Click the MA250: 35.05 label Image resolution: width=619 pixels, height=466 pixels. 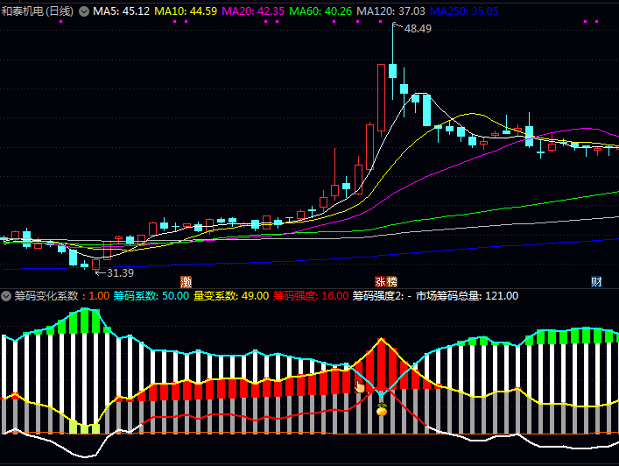click(x=464, y=11)
